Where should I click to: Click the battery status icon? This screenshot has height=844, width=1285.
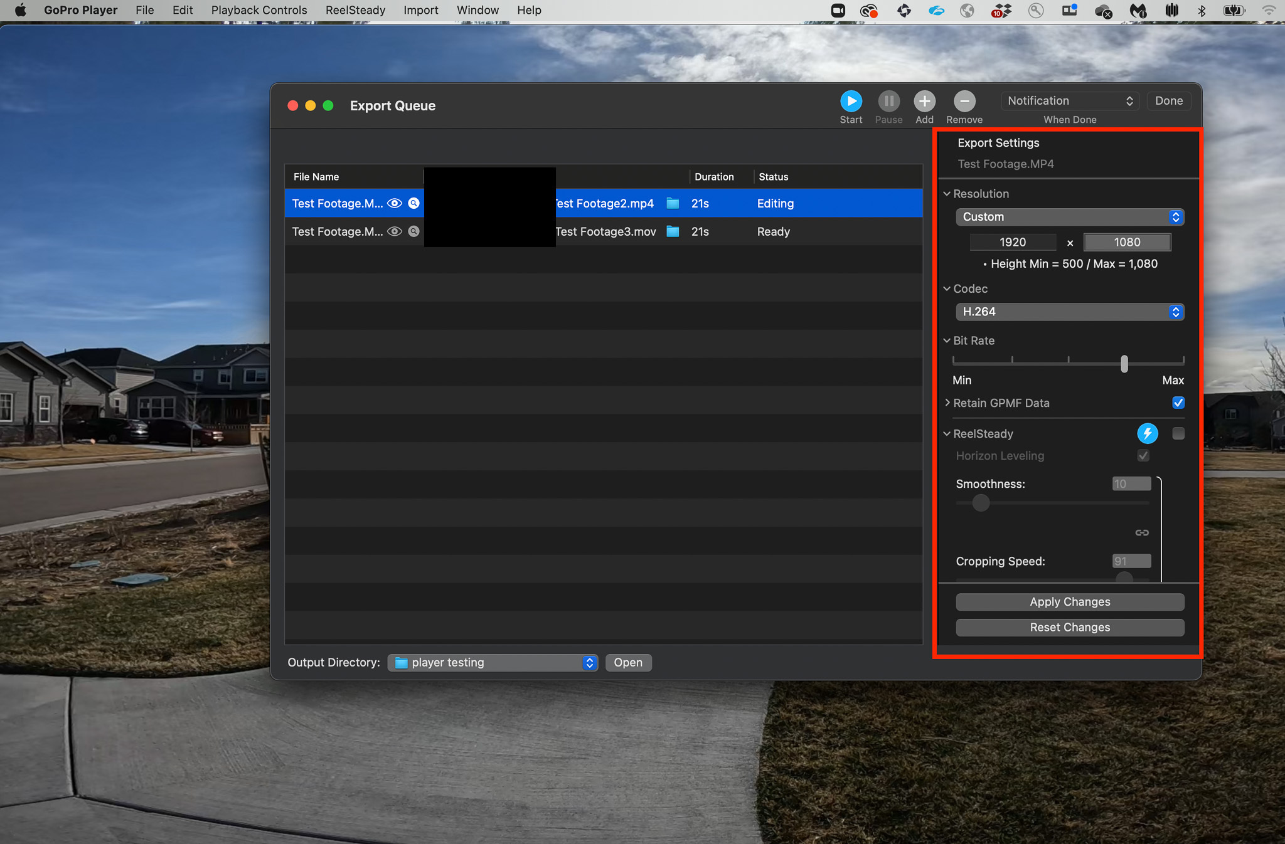(1234, 10)
